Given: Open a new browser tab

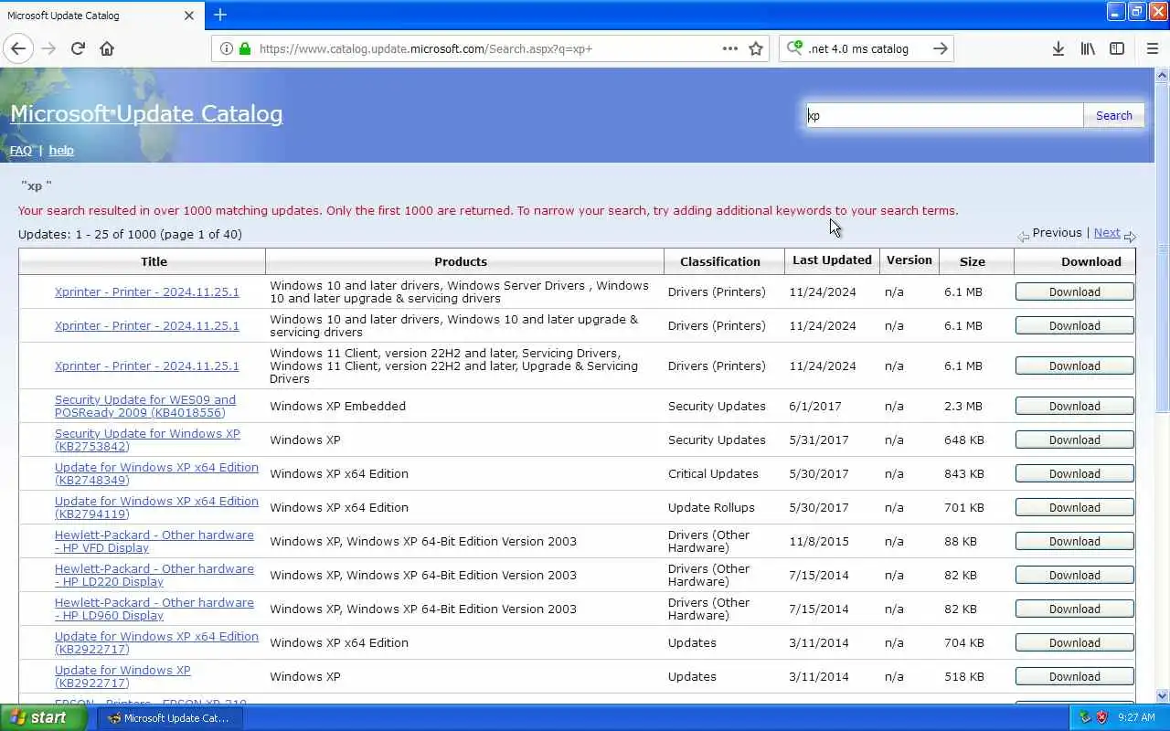Looking at the screenshot, I should (x=220, y=15).
